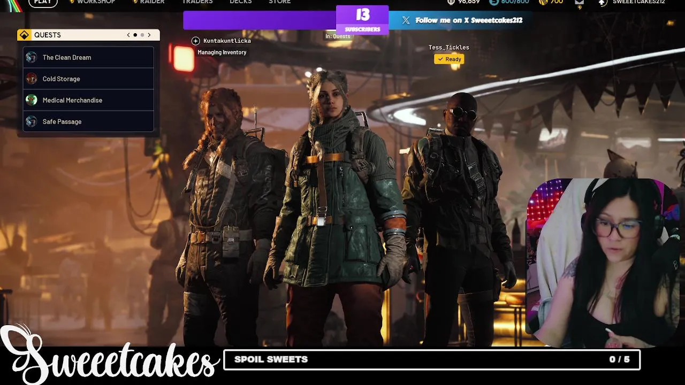Switch to the PLAY tab
The height and width of the screenshot is (385, 685).
pos(43,2)
